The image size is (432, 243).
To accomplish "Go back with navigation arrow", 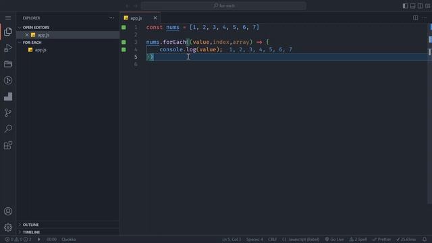I will 128,6.
